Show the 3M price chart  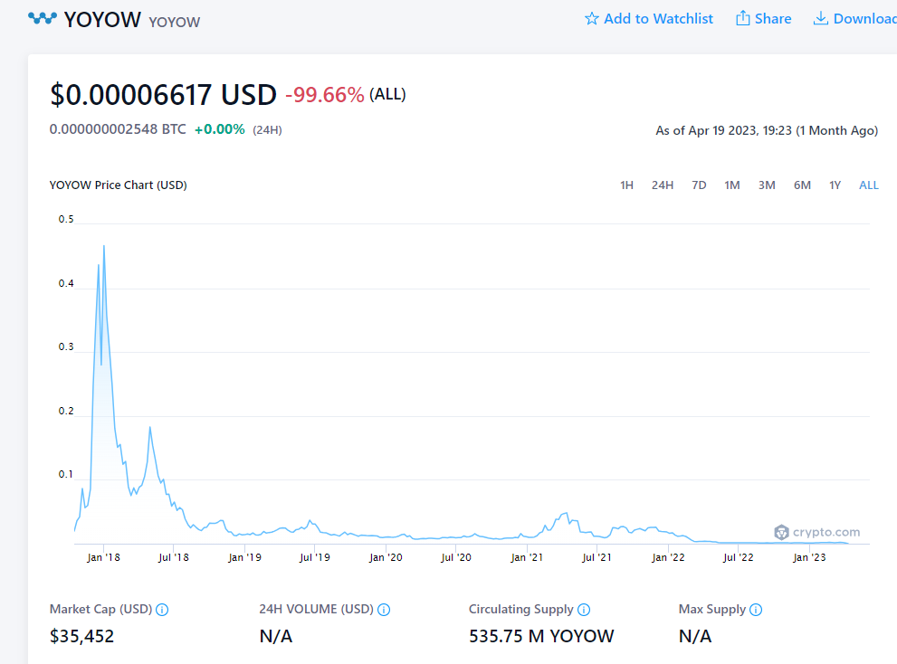pos(767,185)
